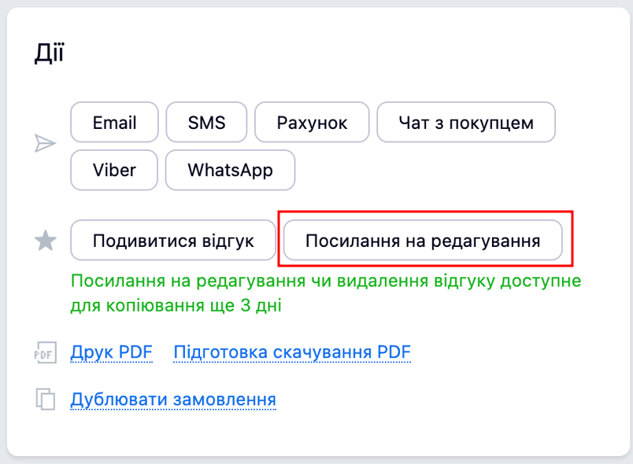Open the Друк PDF link
Screen dimensions: 633x464
pos(112,352)
